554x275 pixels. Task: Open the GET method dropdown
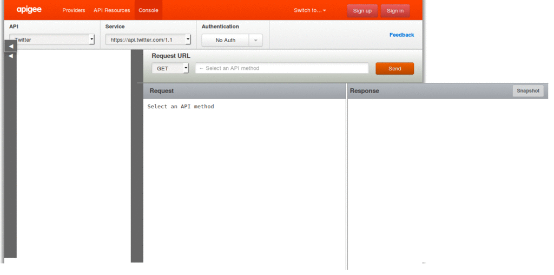pyautogui.click(x=170, y=69)
